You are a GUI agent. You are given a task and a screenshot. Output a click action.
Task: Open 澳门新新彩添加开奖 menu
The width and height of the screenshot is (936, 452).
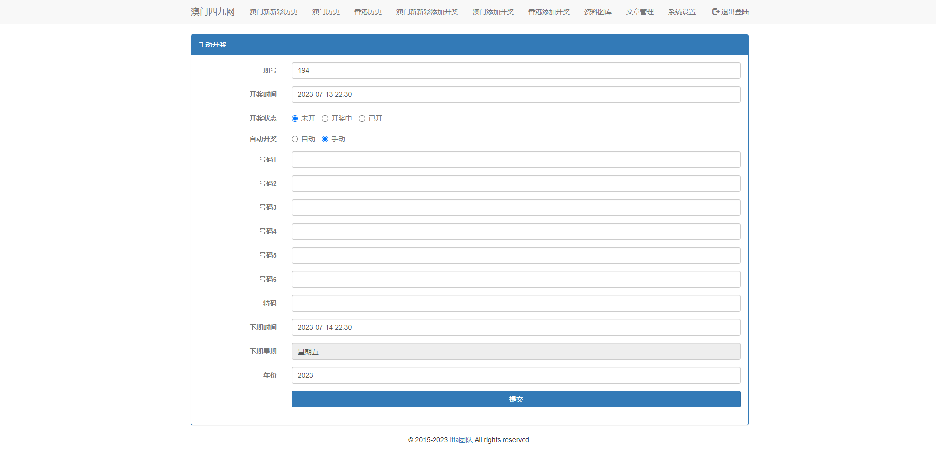427,12
